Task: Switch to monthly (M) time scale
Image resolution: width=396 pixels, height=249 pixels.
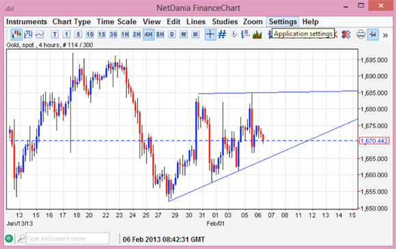Action: click(195, 34)
